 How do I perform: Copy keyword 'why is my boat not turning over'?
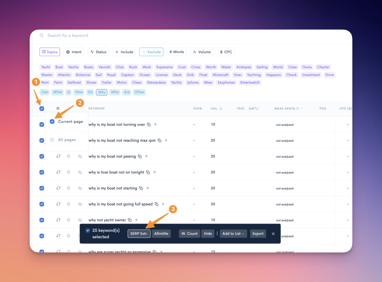(148, 125)
